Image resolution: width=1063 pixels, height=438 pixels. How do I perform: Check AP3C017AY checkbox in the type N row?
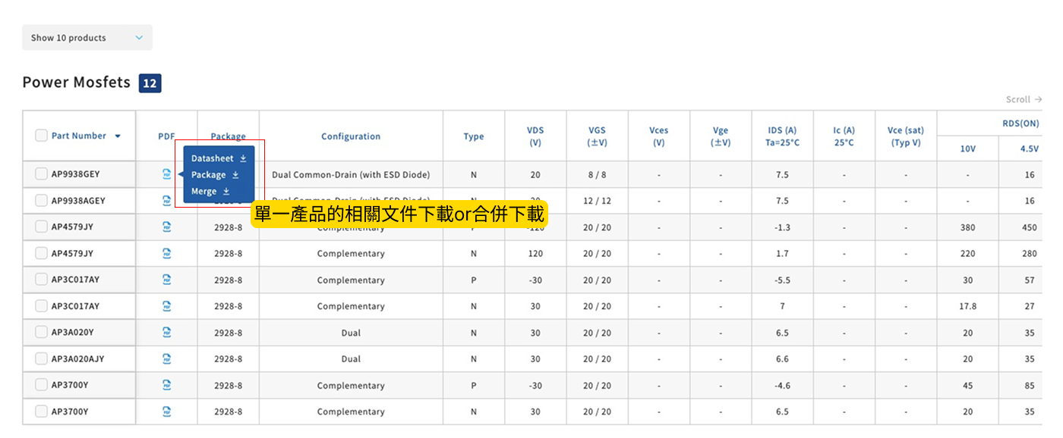[x=41, y=306]
